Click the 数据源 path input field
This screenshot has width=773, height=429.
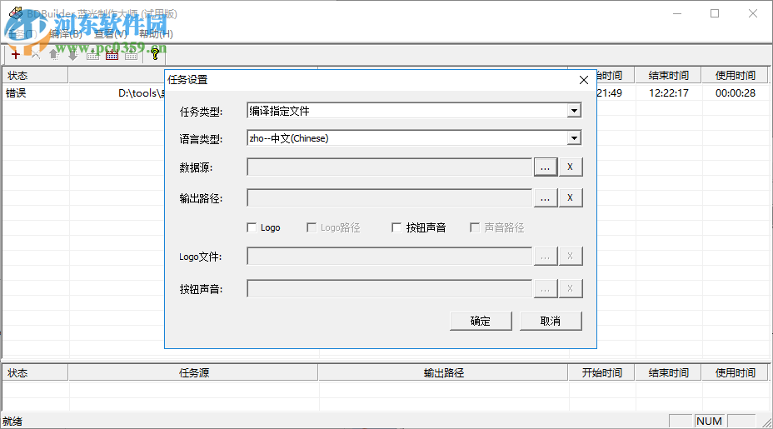[x=390, y=167]
